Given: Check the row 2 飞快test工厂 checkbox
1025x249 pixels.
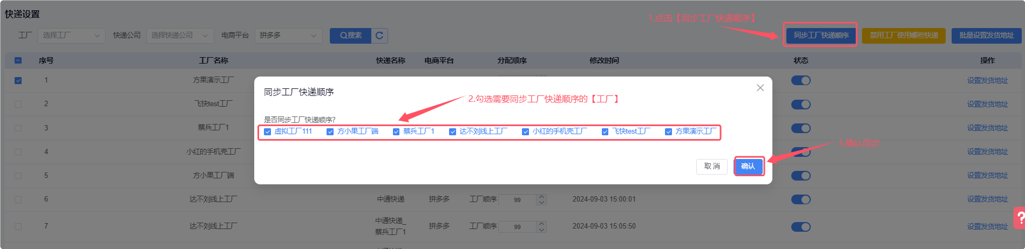Looking at the screenshot, I should click(18, 104).
